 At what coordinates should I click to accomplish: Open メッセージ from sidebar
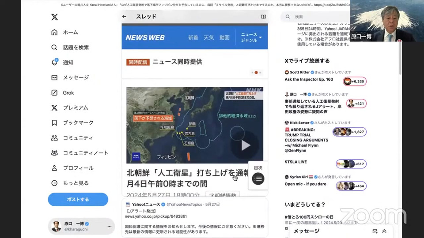[x=70, y=78]
